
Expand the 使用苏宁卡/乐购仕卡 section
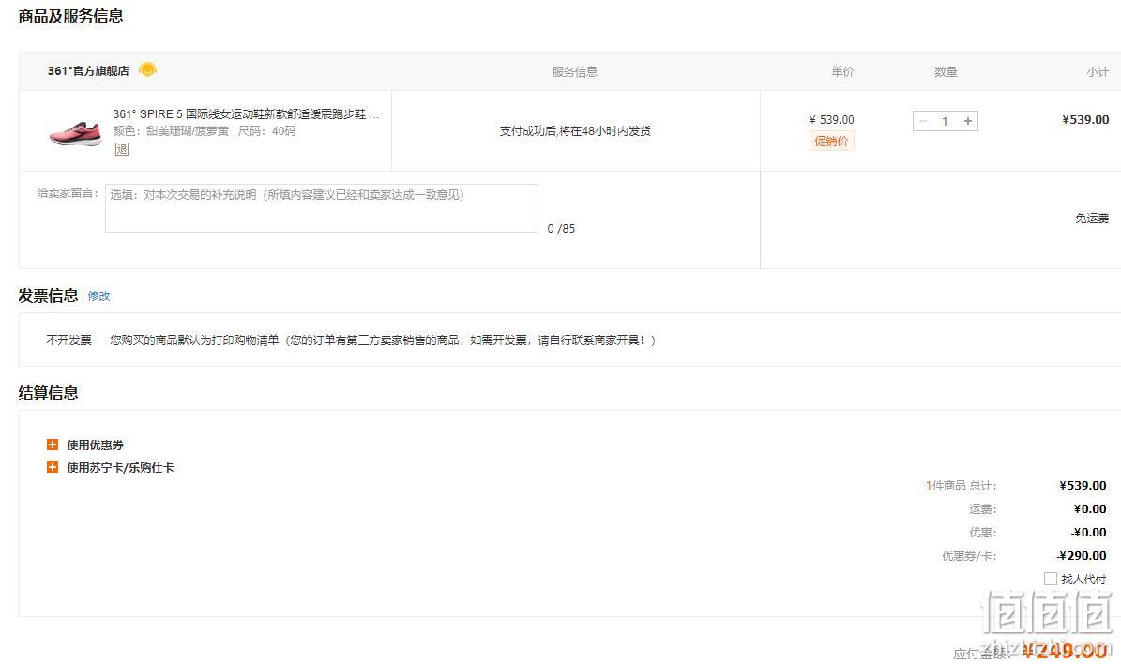110,467
